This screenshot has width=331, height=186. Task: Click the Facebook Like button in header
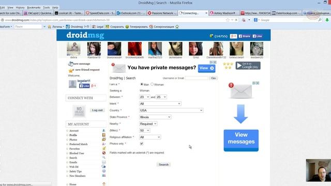258,36
